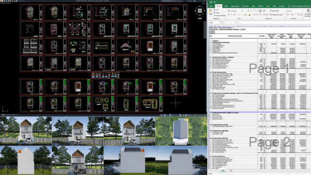The image size is (311, 175).
Task: Open the Name Box dropdown
Action: (219, 23)
